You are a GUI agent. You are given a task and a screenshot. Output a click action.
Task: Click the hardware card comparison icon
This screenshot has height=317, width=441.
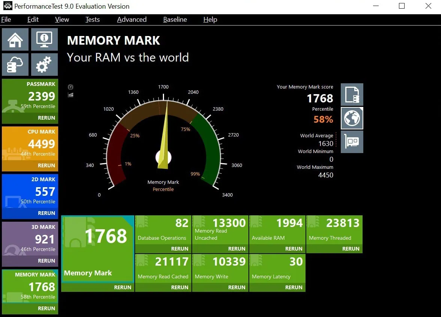[352, 142]
